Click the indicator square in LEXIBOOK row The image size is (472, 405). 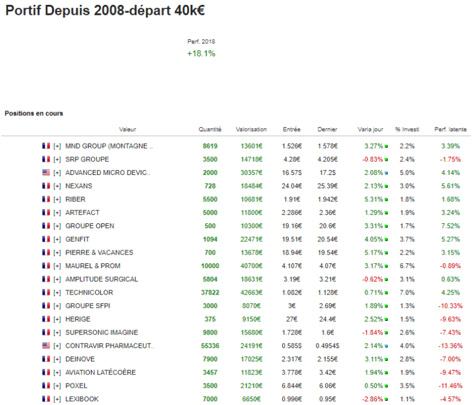pos(386,399)
